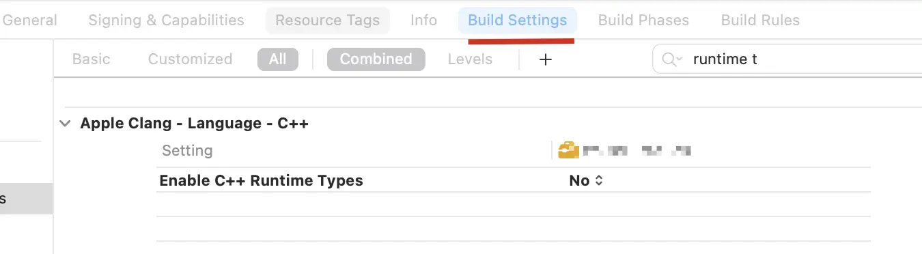Show only Basic build settings
Viewport: 922px width, 254px height.
(x=91, y=59)
